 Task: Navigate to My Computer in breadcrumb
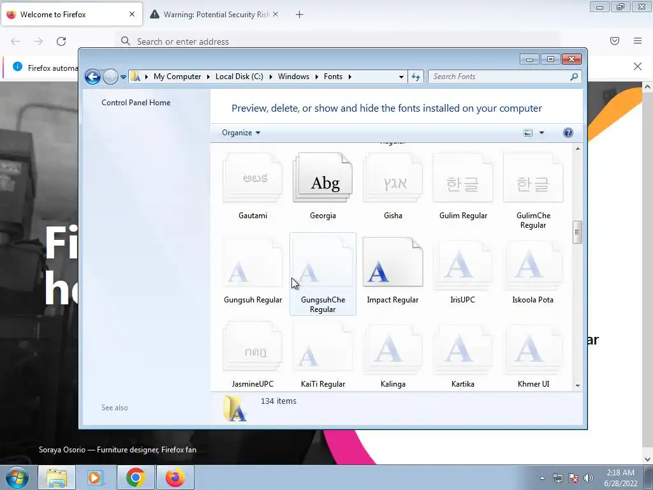[x=177, y=77]
